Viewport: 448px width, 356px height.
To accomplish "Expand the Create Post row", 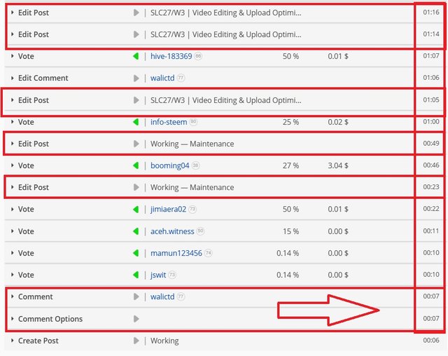I will pyautogui.click(x=13, y=341).
